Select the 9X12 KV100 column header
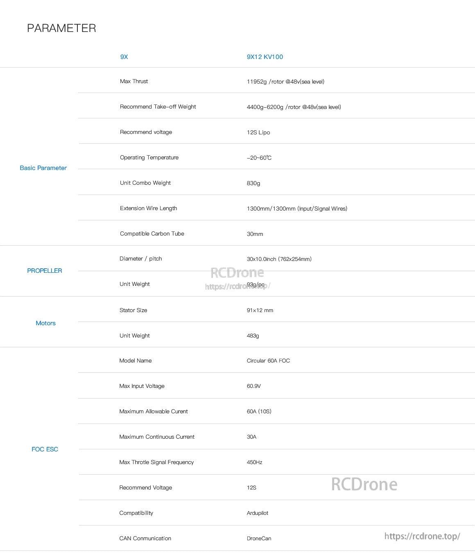The image size is (475, 555). pyautogui.click(x=265, y=57)
